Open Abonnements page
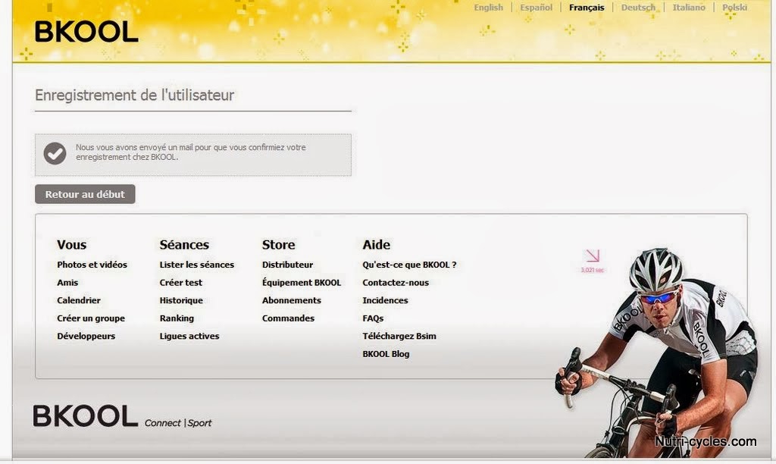The height and width of the screenshot is (464, 776). pos(292,300)
